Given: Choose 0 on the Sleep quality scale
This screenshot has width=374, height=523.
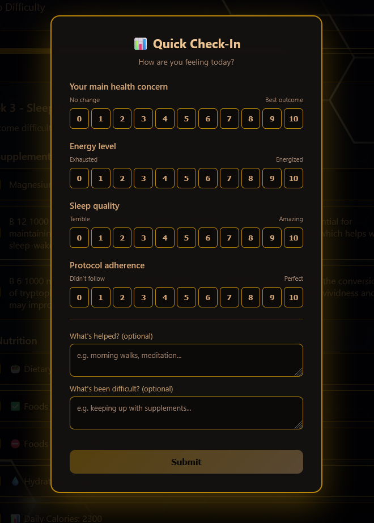Looking at the screenshot, I should [x=79, y=238].
